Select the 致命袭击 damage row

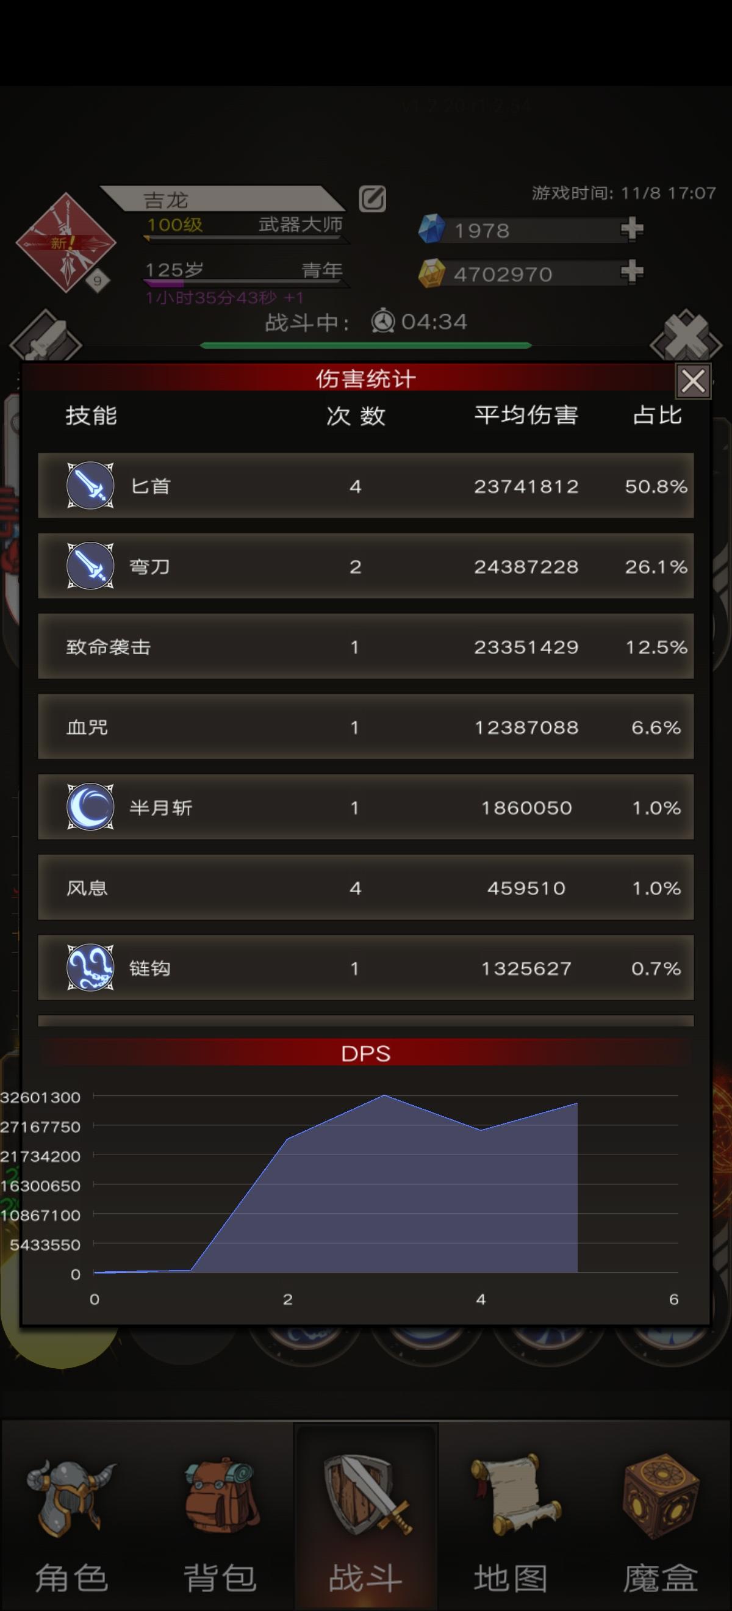365,647
